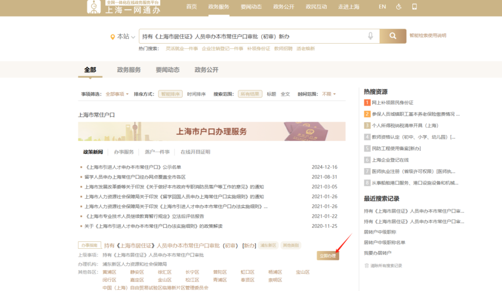This screenshot has width=502, height=291.
Task: Open the accessibility mode icon
Action: (x=398, y=7)
